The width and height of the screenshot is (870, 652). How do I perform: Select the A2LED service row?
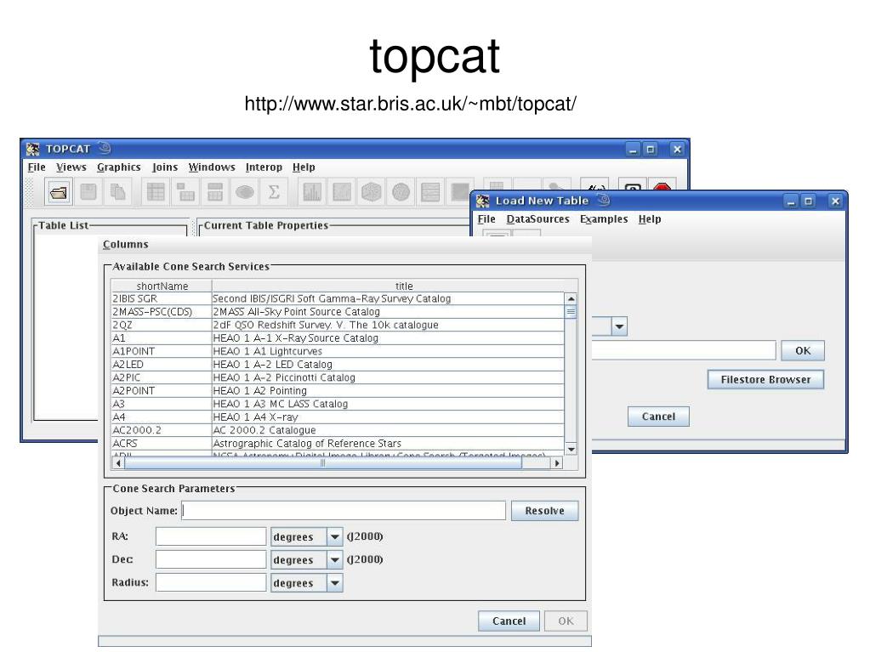pyautogui.click(x=338, y=365)
